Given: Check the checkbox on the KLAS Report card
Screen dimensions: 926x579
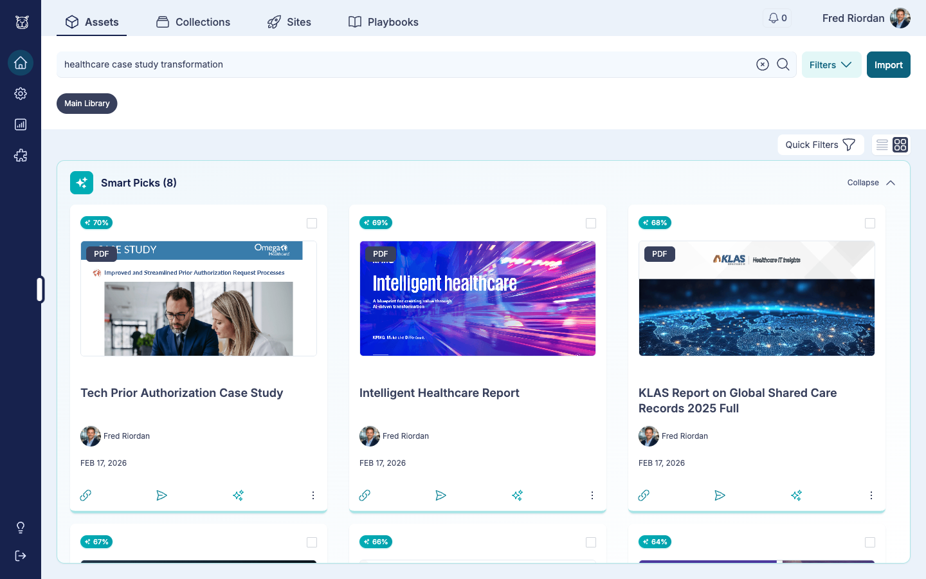Looking at the screenshot, I should (870, 223).
